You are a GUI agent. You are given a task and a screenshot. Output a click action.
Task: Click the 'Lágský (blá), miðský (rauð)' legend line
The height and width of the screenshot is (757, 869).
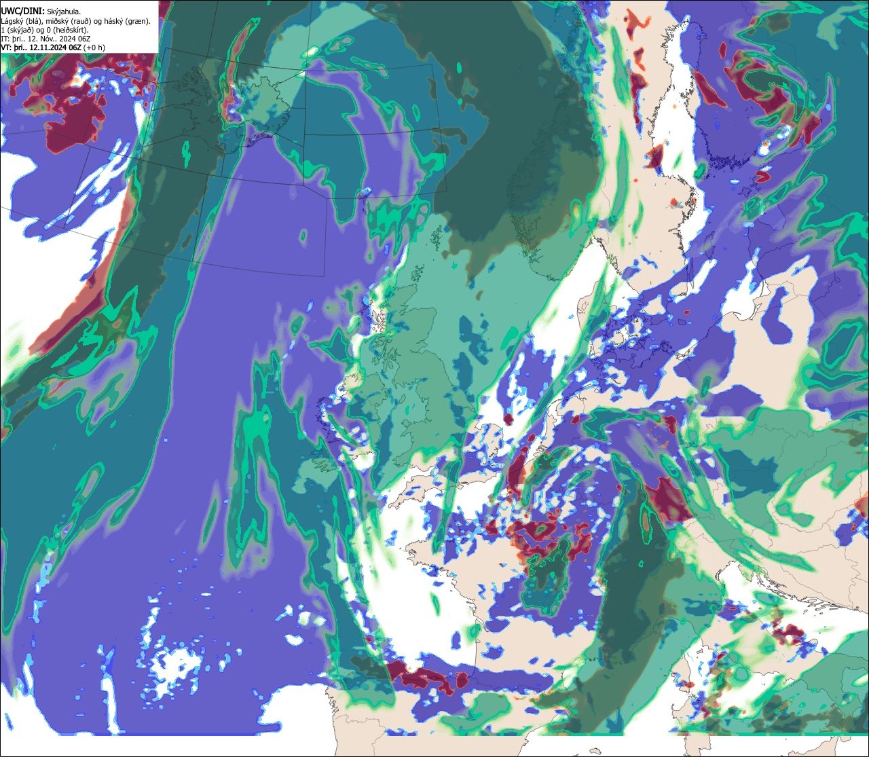click(x=76, y=20)
